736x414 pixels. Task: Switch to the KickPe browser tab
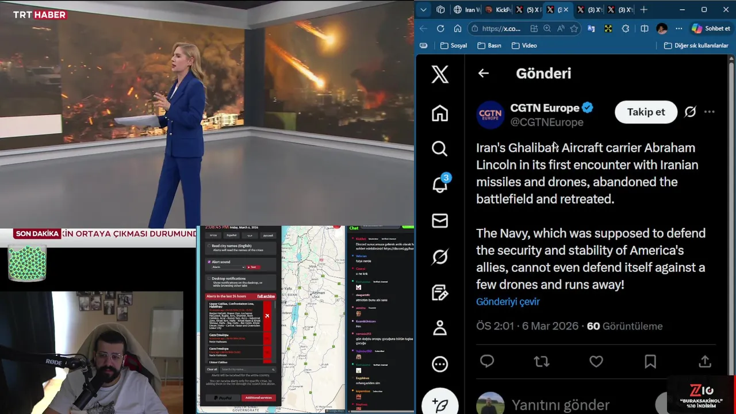pyautogui.click(x=497, y=10)
